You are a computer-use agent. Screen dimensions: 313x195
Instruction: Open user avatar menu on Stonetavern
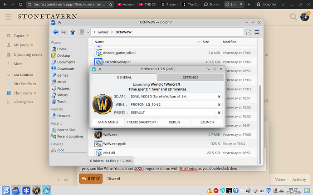(305, 17)
